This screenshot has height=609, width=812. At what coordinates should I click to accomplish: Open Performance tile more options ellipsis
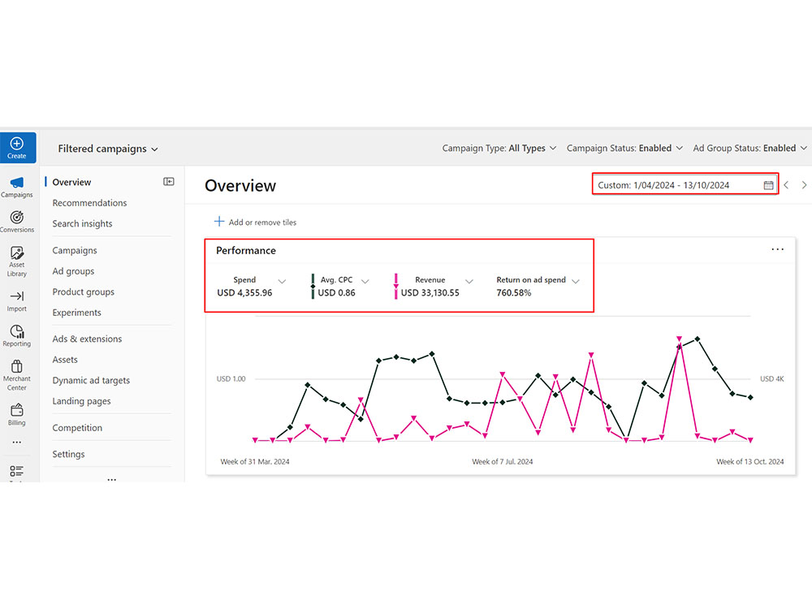(x=777, y=249)
